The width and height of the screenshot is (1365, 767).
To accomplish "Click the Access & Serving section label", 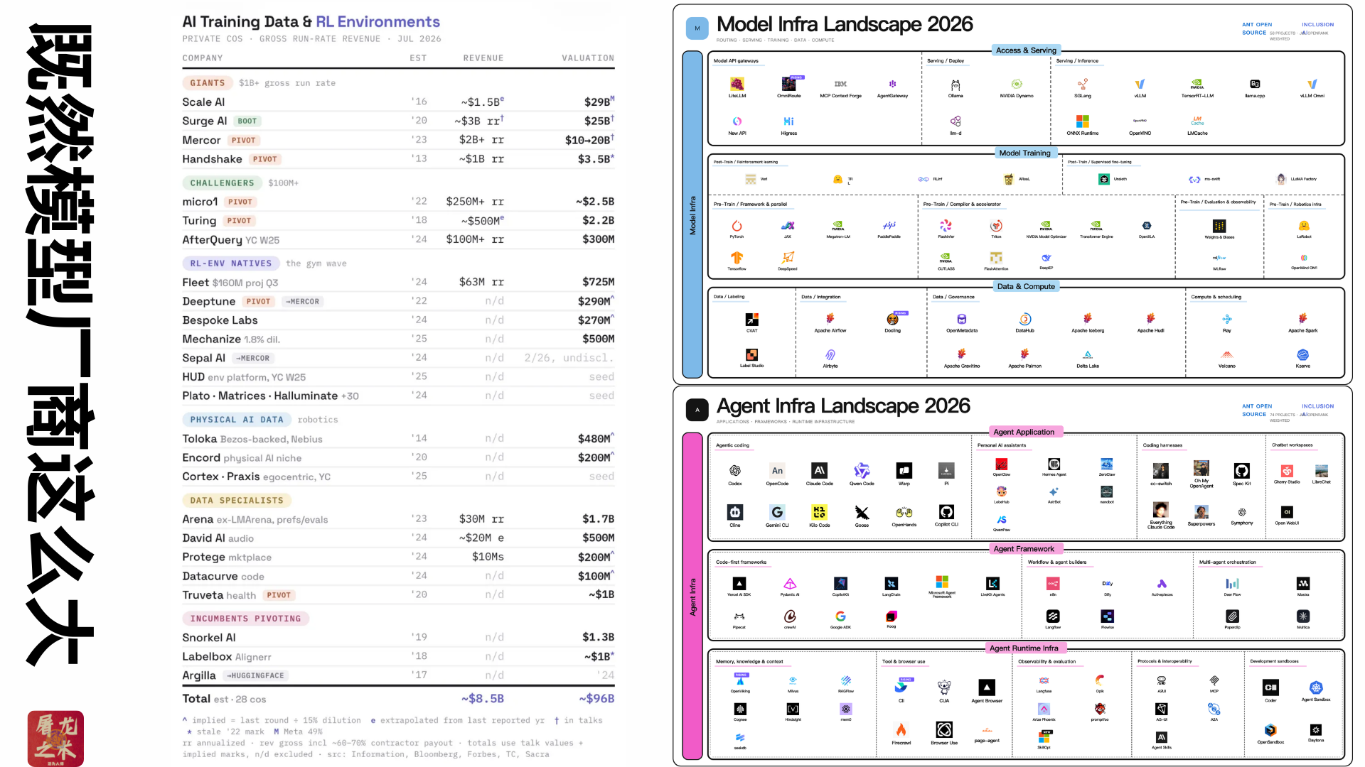I will pos(1026,50).
